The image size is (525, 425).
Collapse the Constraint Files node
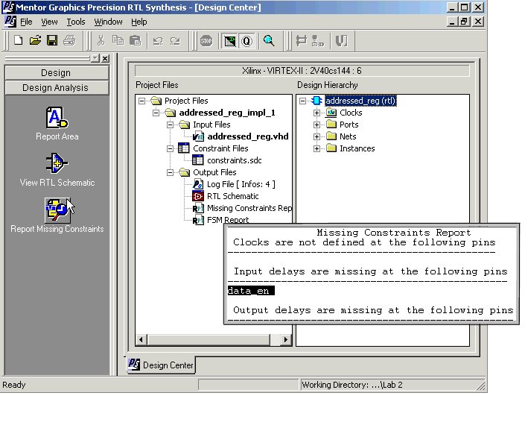point(170,148)
